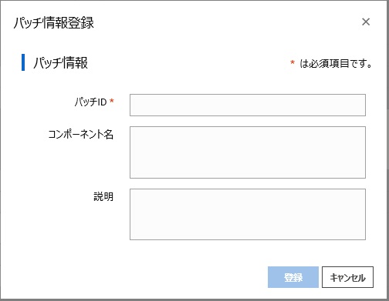Click the コンポーネント名 label text
This screenshot has width=389, height=301.
pyautogui.click(x=81, y=134)
